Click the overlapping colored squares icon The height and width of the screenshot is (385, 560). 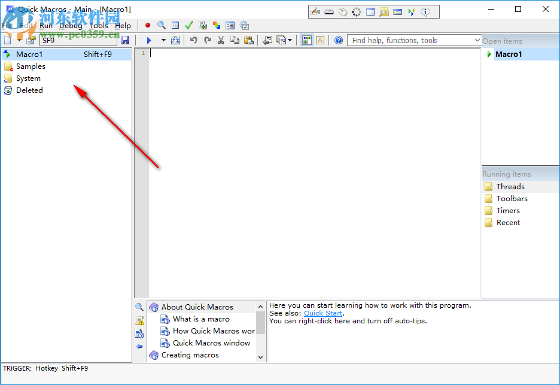217,25
